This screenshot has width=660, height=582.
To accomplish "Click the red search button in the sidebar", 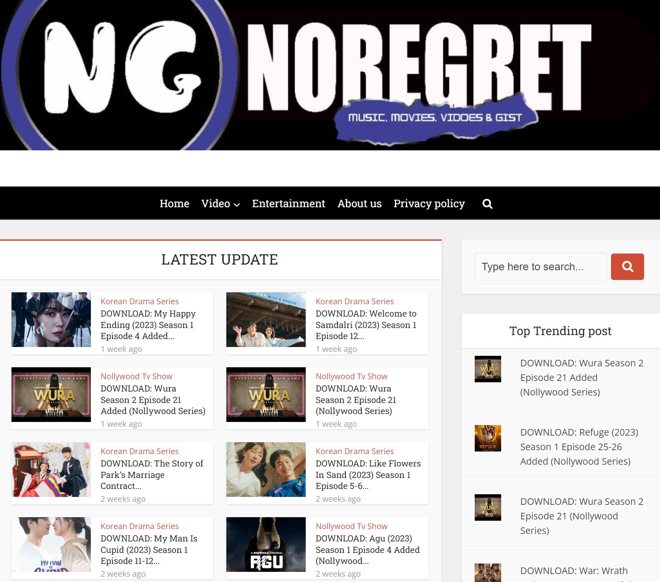I will [627, 266].
